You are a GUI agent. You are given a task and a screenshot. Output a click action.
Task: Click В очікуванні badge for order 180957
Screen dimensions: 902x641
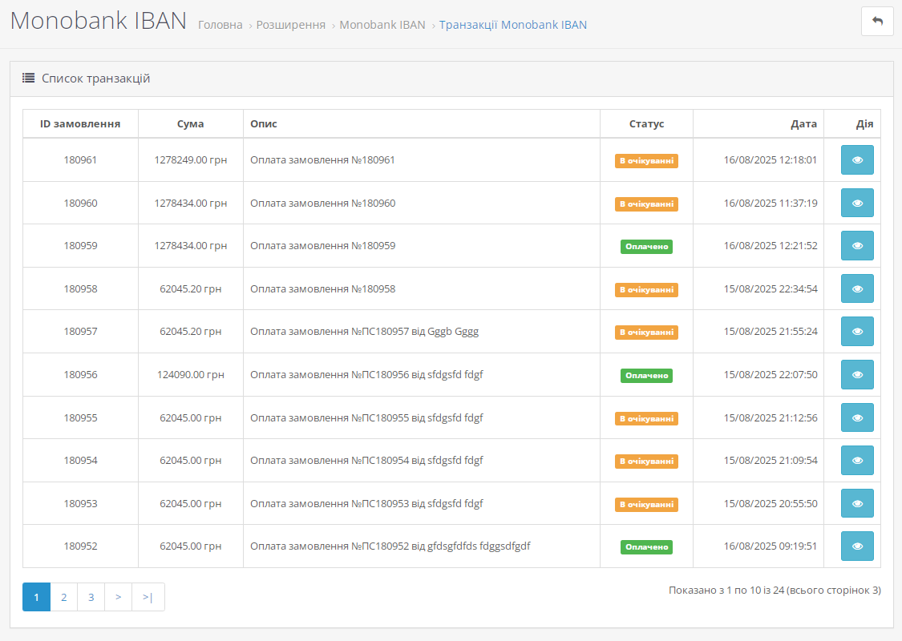[646, 332]
